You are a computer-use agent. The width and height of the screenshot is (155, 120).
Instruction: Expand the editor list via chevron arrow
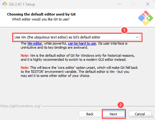(x=137, y=37)
